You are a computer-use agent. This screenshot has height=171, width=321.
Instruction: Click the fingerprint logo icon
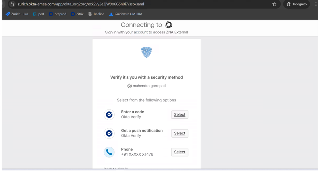click(147, 52)
